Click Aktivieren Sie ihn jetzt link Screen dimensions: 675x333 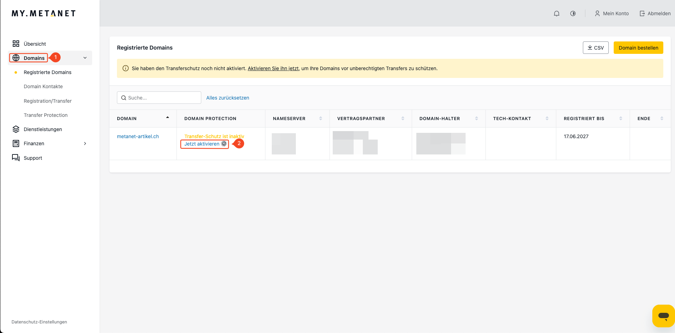click(273, 68)
